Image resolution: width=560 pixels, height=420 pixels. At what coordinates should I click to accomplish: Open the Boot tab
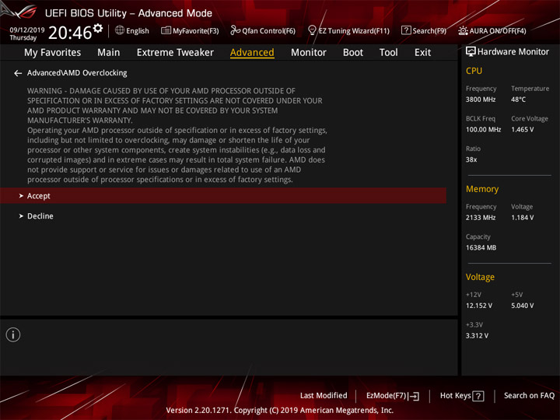353,53
